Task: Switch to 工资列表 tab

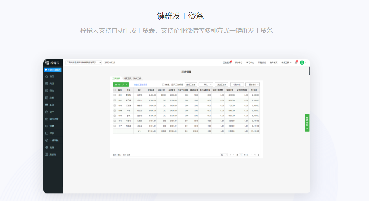Action: click(x=116, y=79)
